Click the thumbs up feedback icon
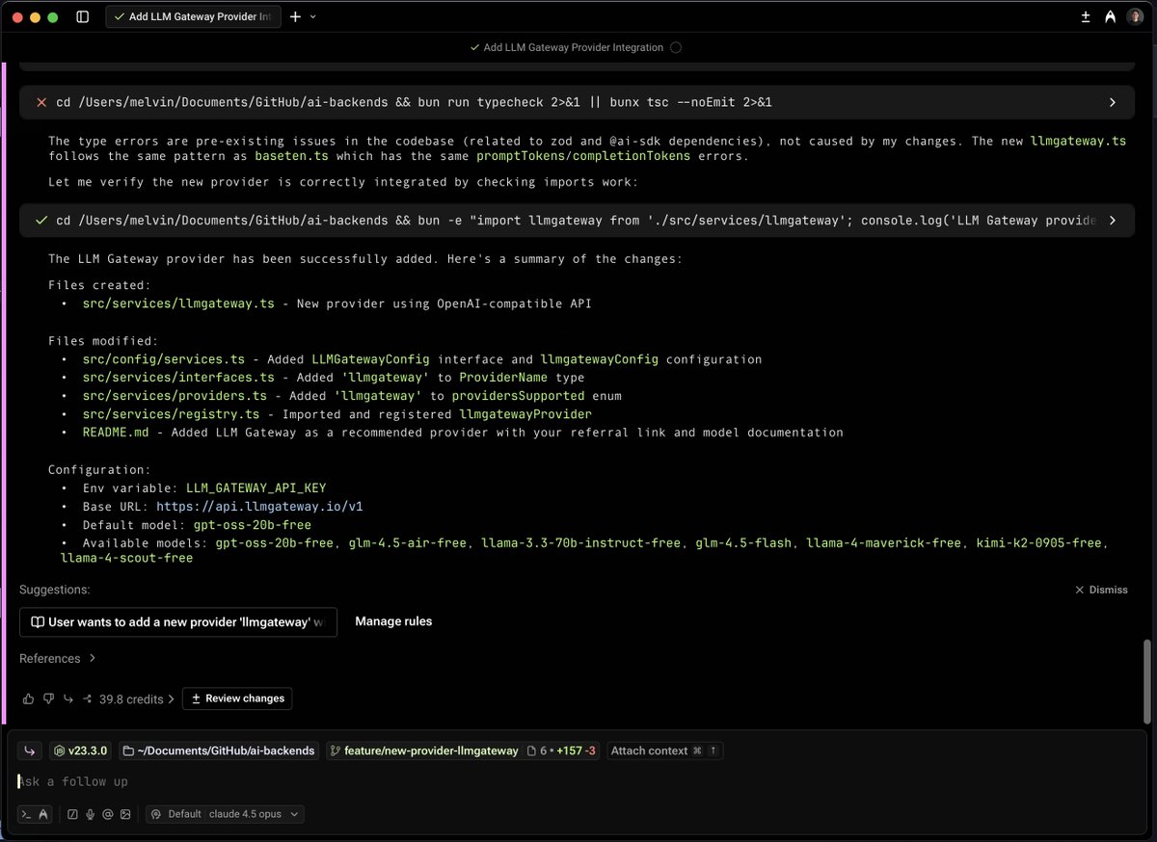Screen dimensions: 1157x842 pyautogui.click(x=28, y=698)
